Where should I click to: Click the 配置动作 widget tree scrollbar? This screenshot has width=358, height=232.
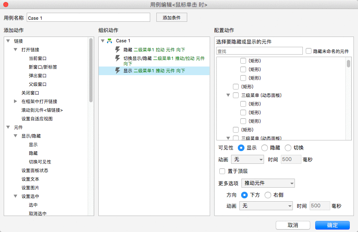pos(349,63)
